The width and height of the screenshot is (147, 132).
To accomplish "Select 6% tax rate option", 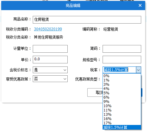I will [x=122, y=97].
